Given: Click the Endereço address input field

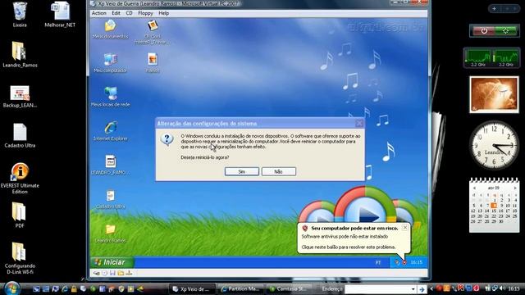Looking at the screenshot, I should (377, 289).
